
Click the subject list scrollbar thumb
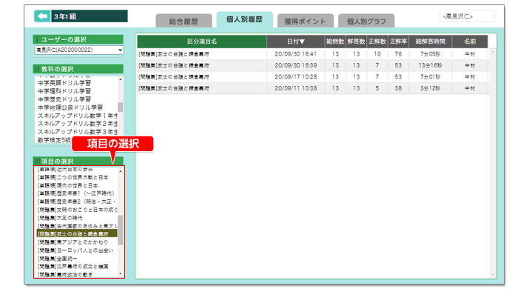(x=121, y=107)
